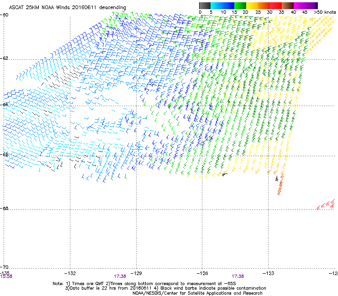
Task: Click the legend tick label '25'
Action: point(258,12)
